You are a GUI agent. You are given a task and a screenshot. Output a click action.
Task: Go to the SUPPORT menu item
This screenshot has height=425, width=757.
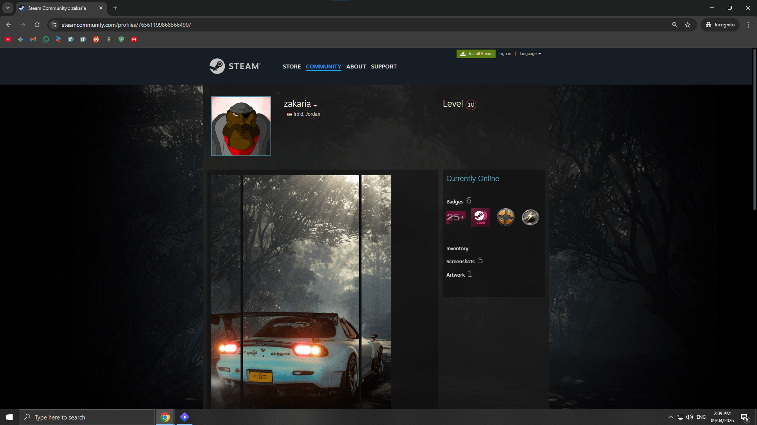pos(383,67)
